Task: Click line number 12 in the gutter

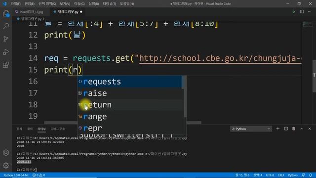Action: coord(33,35)
